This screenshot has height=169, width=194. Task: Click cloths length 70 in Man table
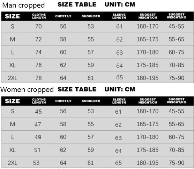(38, 26)
